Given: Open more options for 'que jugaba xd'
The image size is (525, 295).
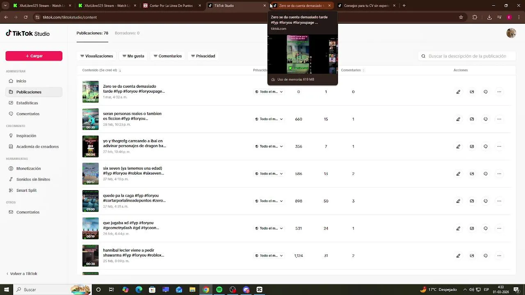Looking at the screenshot, I should coord(499,228).
